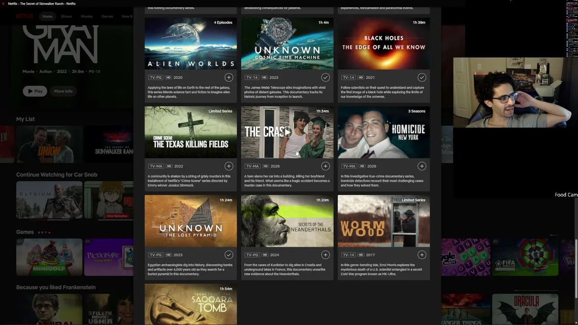The image size is (578, 325).
Task: Remove Unknown: Cosmic Time Machine from My List
Action: point(325,77)
